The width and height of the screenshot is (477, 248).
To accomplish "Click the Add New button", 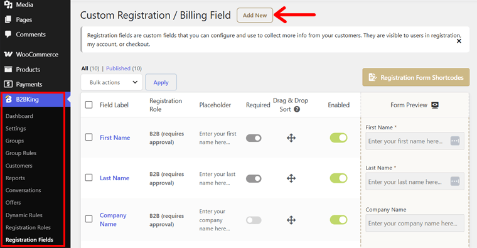I will click(x=255, y=15).
